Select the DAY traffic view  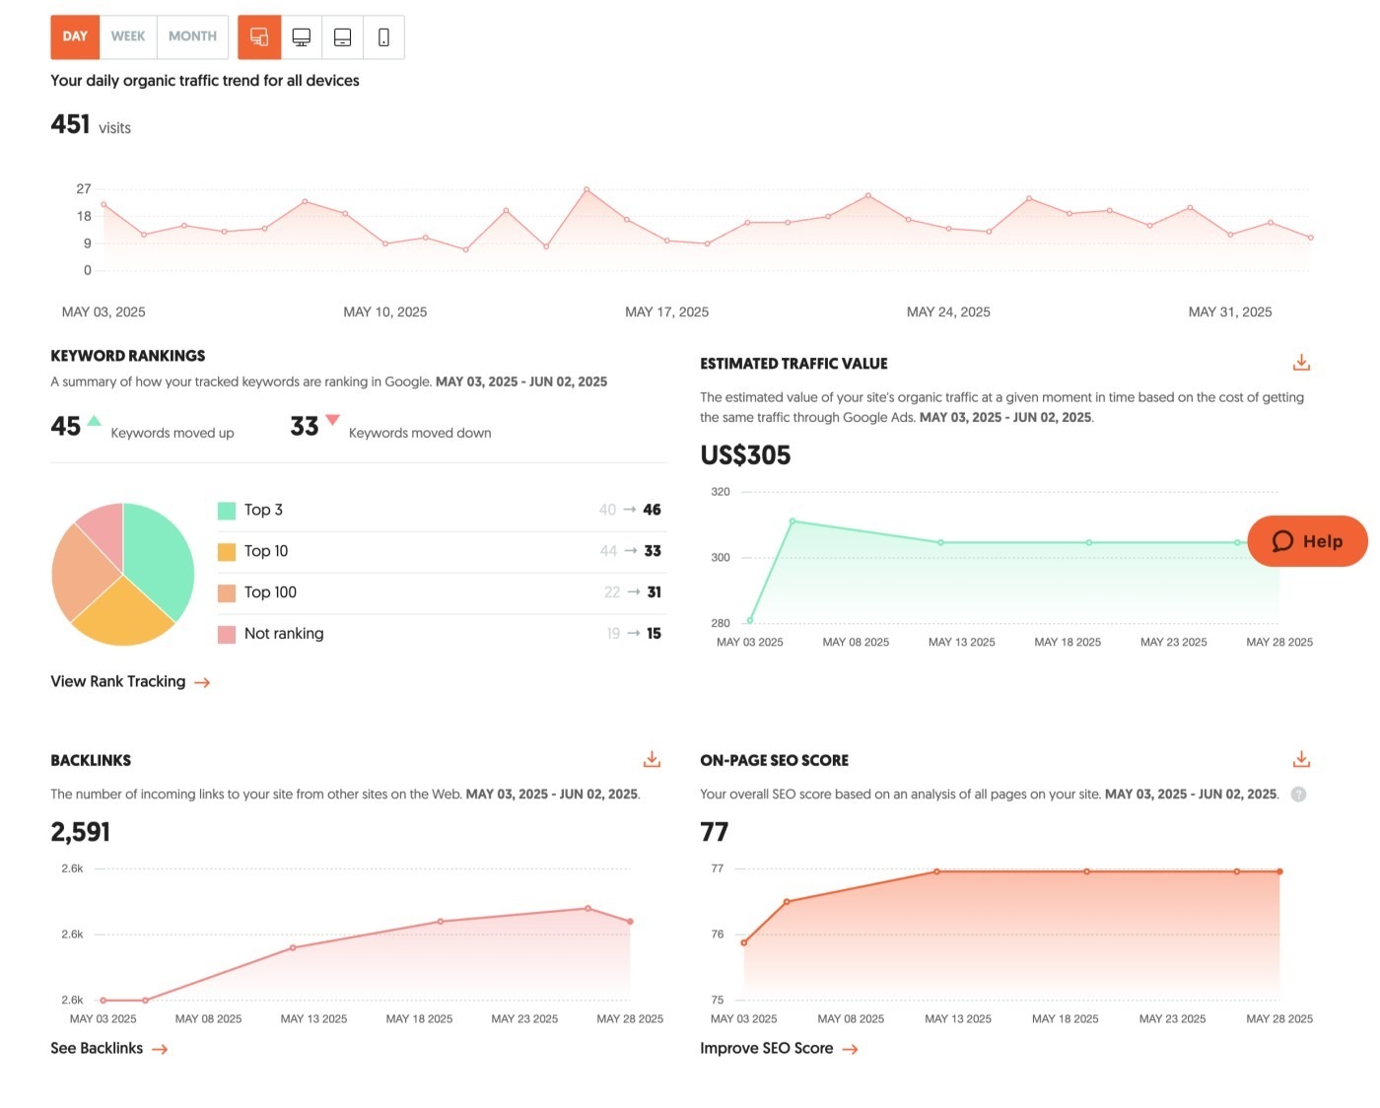[x=75, y=36]
